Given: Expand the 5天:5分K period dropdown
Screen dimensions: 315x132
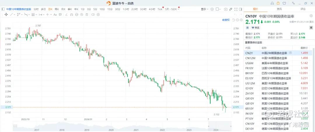Looking at the screenshot, I should coord(172,9).
